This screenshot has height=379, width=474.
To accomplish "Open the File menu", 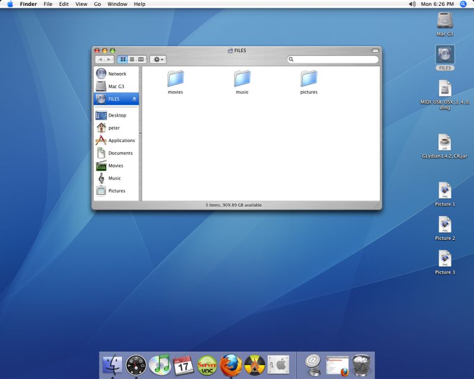I will coord(48,4).
